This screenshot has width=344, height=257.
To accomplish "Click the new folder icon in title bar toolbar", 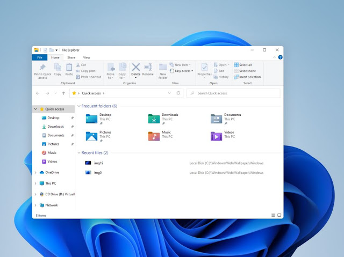I will (52, 50).
